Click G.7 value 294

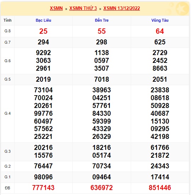[44, 42]
